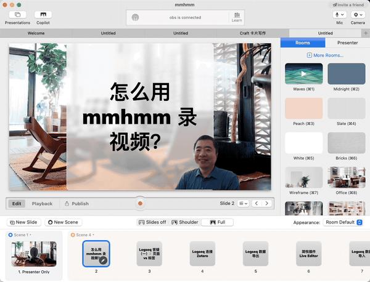Set Full slide mode
The width and height of the screenshot is (370, 282).
(217, 222)
